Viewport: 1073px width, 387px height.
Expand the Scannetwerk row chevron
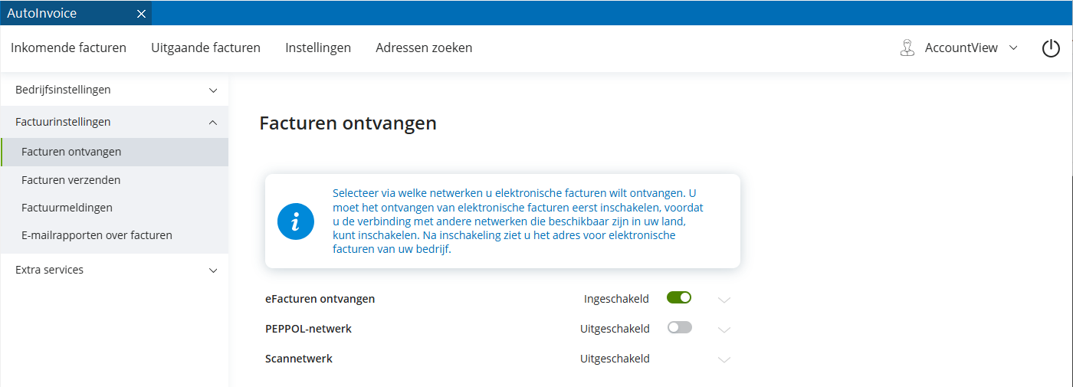tap(724, 359)
